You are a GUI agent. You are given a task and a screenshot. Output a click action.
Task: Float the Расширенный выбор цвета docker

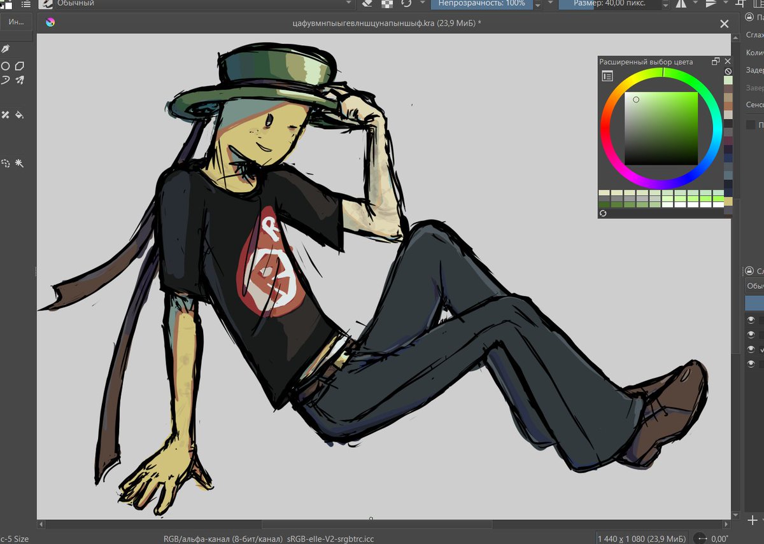coord(716,62)
